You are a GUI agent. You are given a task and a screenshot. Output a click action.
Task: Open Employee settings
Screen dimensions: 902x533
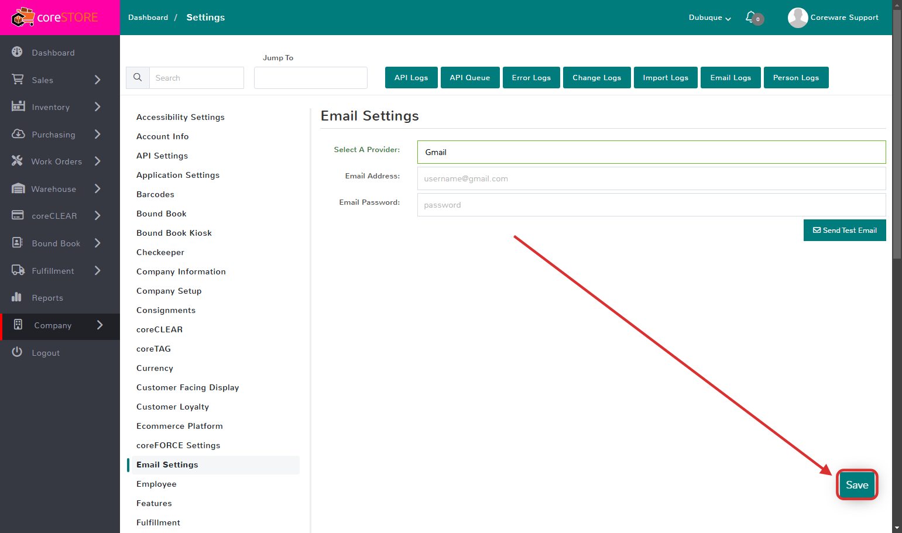pos(156,484)
